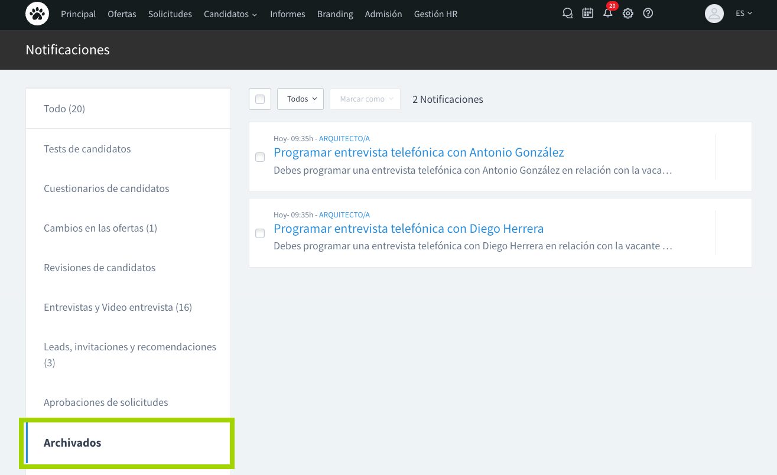
Task: Open Programar entrevista telefónica con Antonio González link
Action: pos(418,152)
